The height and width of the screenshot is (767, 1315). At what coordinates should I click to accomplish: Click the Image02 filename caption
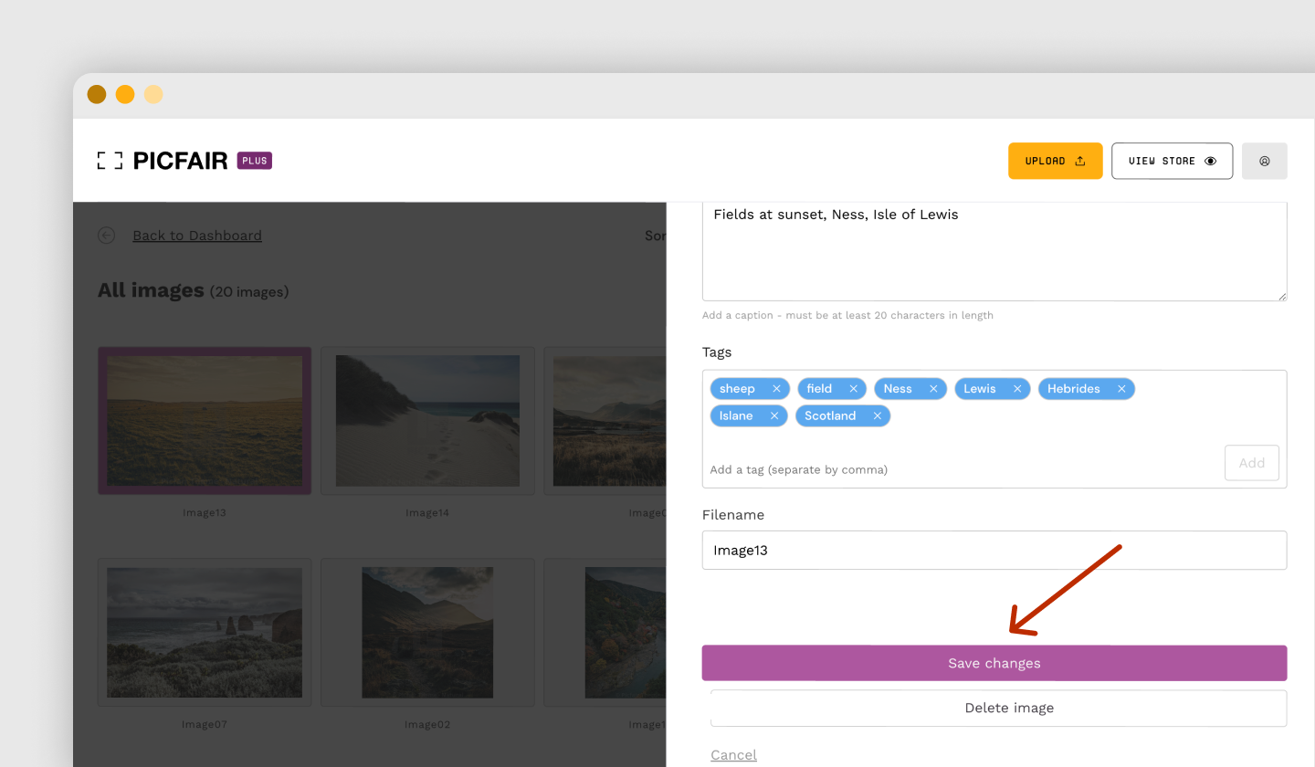(427, 725)
